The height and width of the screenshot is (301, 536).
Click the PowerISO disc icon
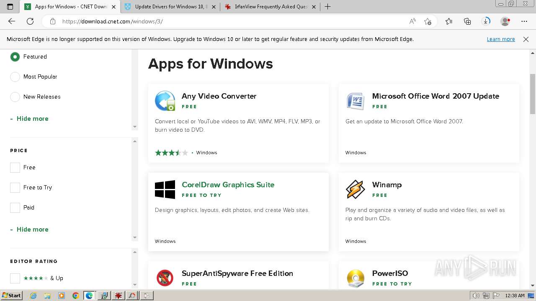[x=356, y=278]
